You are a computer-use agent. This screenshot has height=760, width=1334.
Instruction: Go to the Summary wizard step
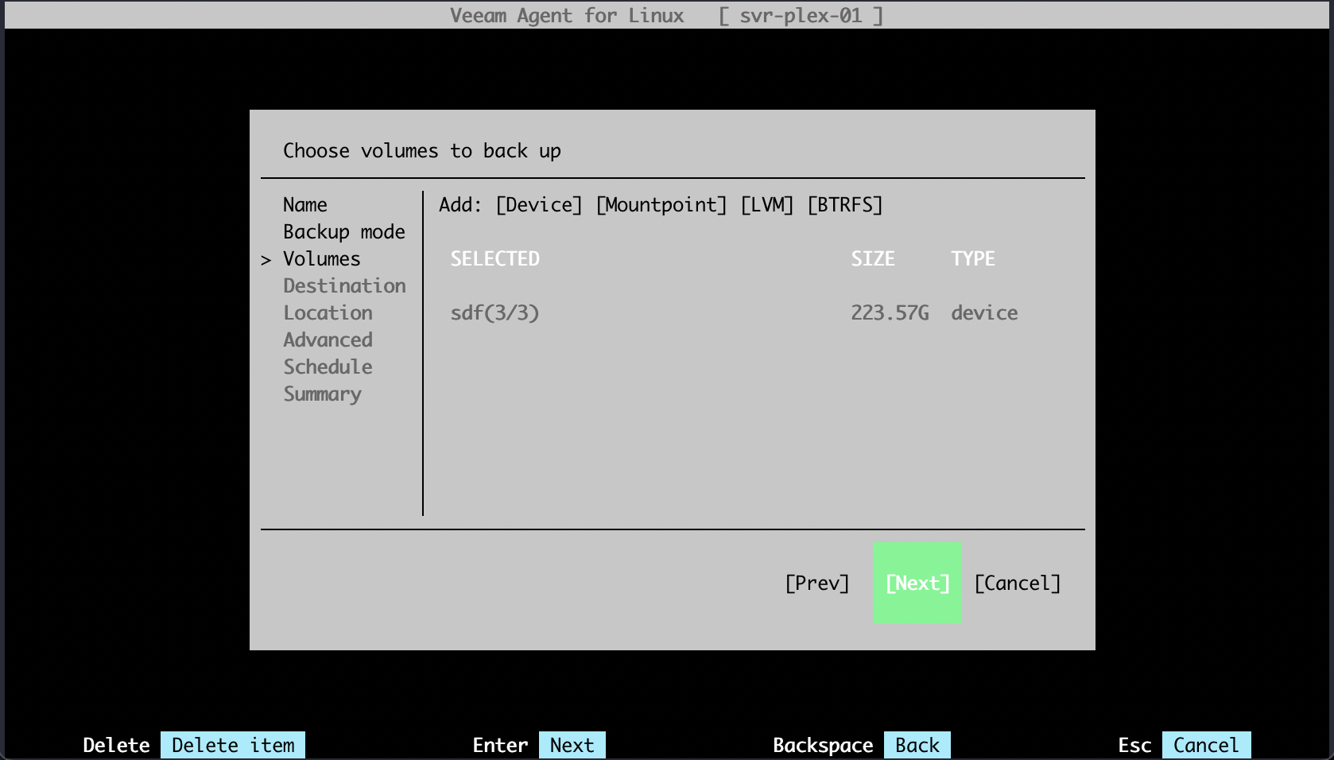pos(322,394)
